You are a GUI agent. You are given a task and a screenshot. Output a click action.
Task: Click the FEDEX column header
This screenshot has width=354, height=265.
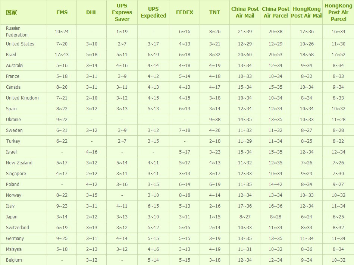pos(184,12)
